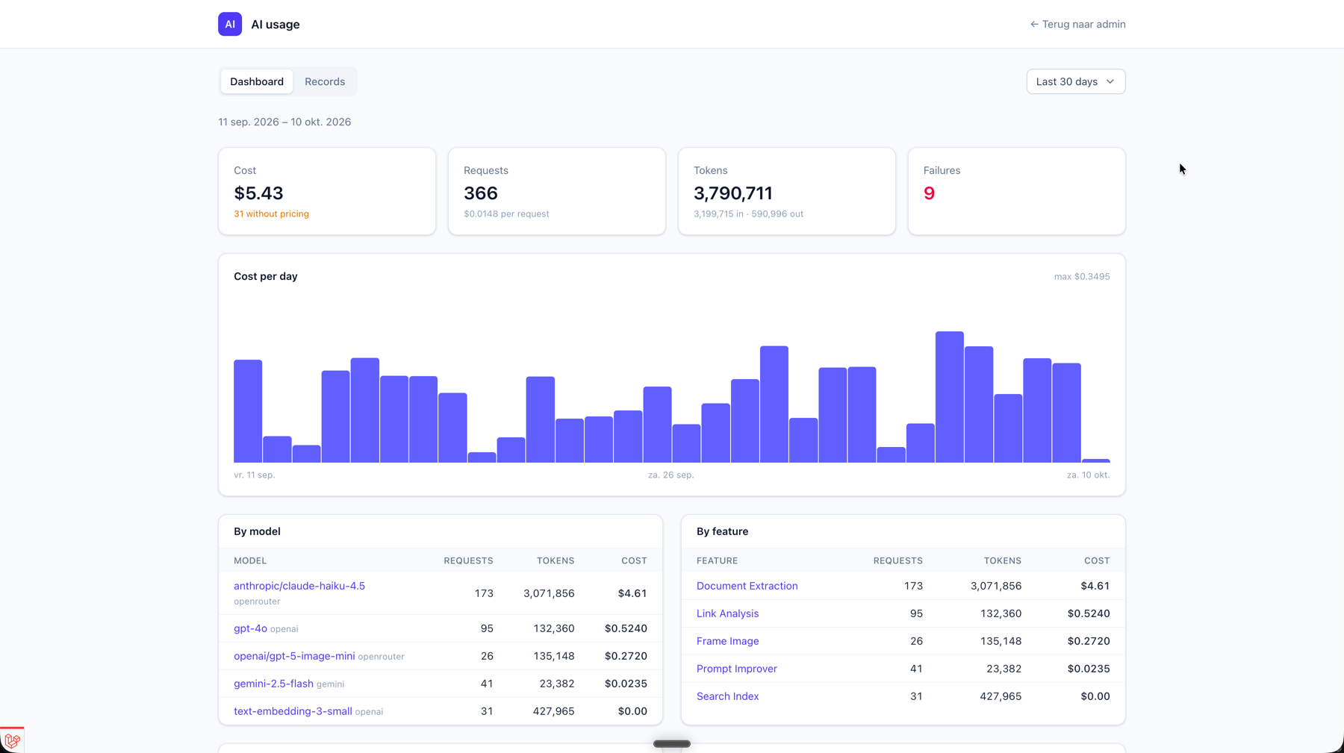Open the Link Analysis feature link

click(727, 613)
